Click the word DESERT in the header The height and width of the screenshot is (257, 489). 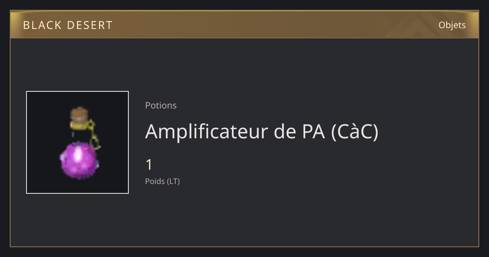(89, 25)
